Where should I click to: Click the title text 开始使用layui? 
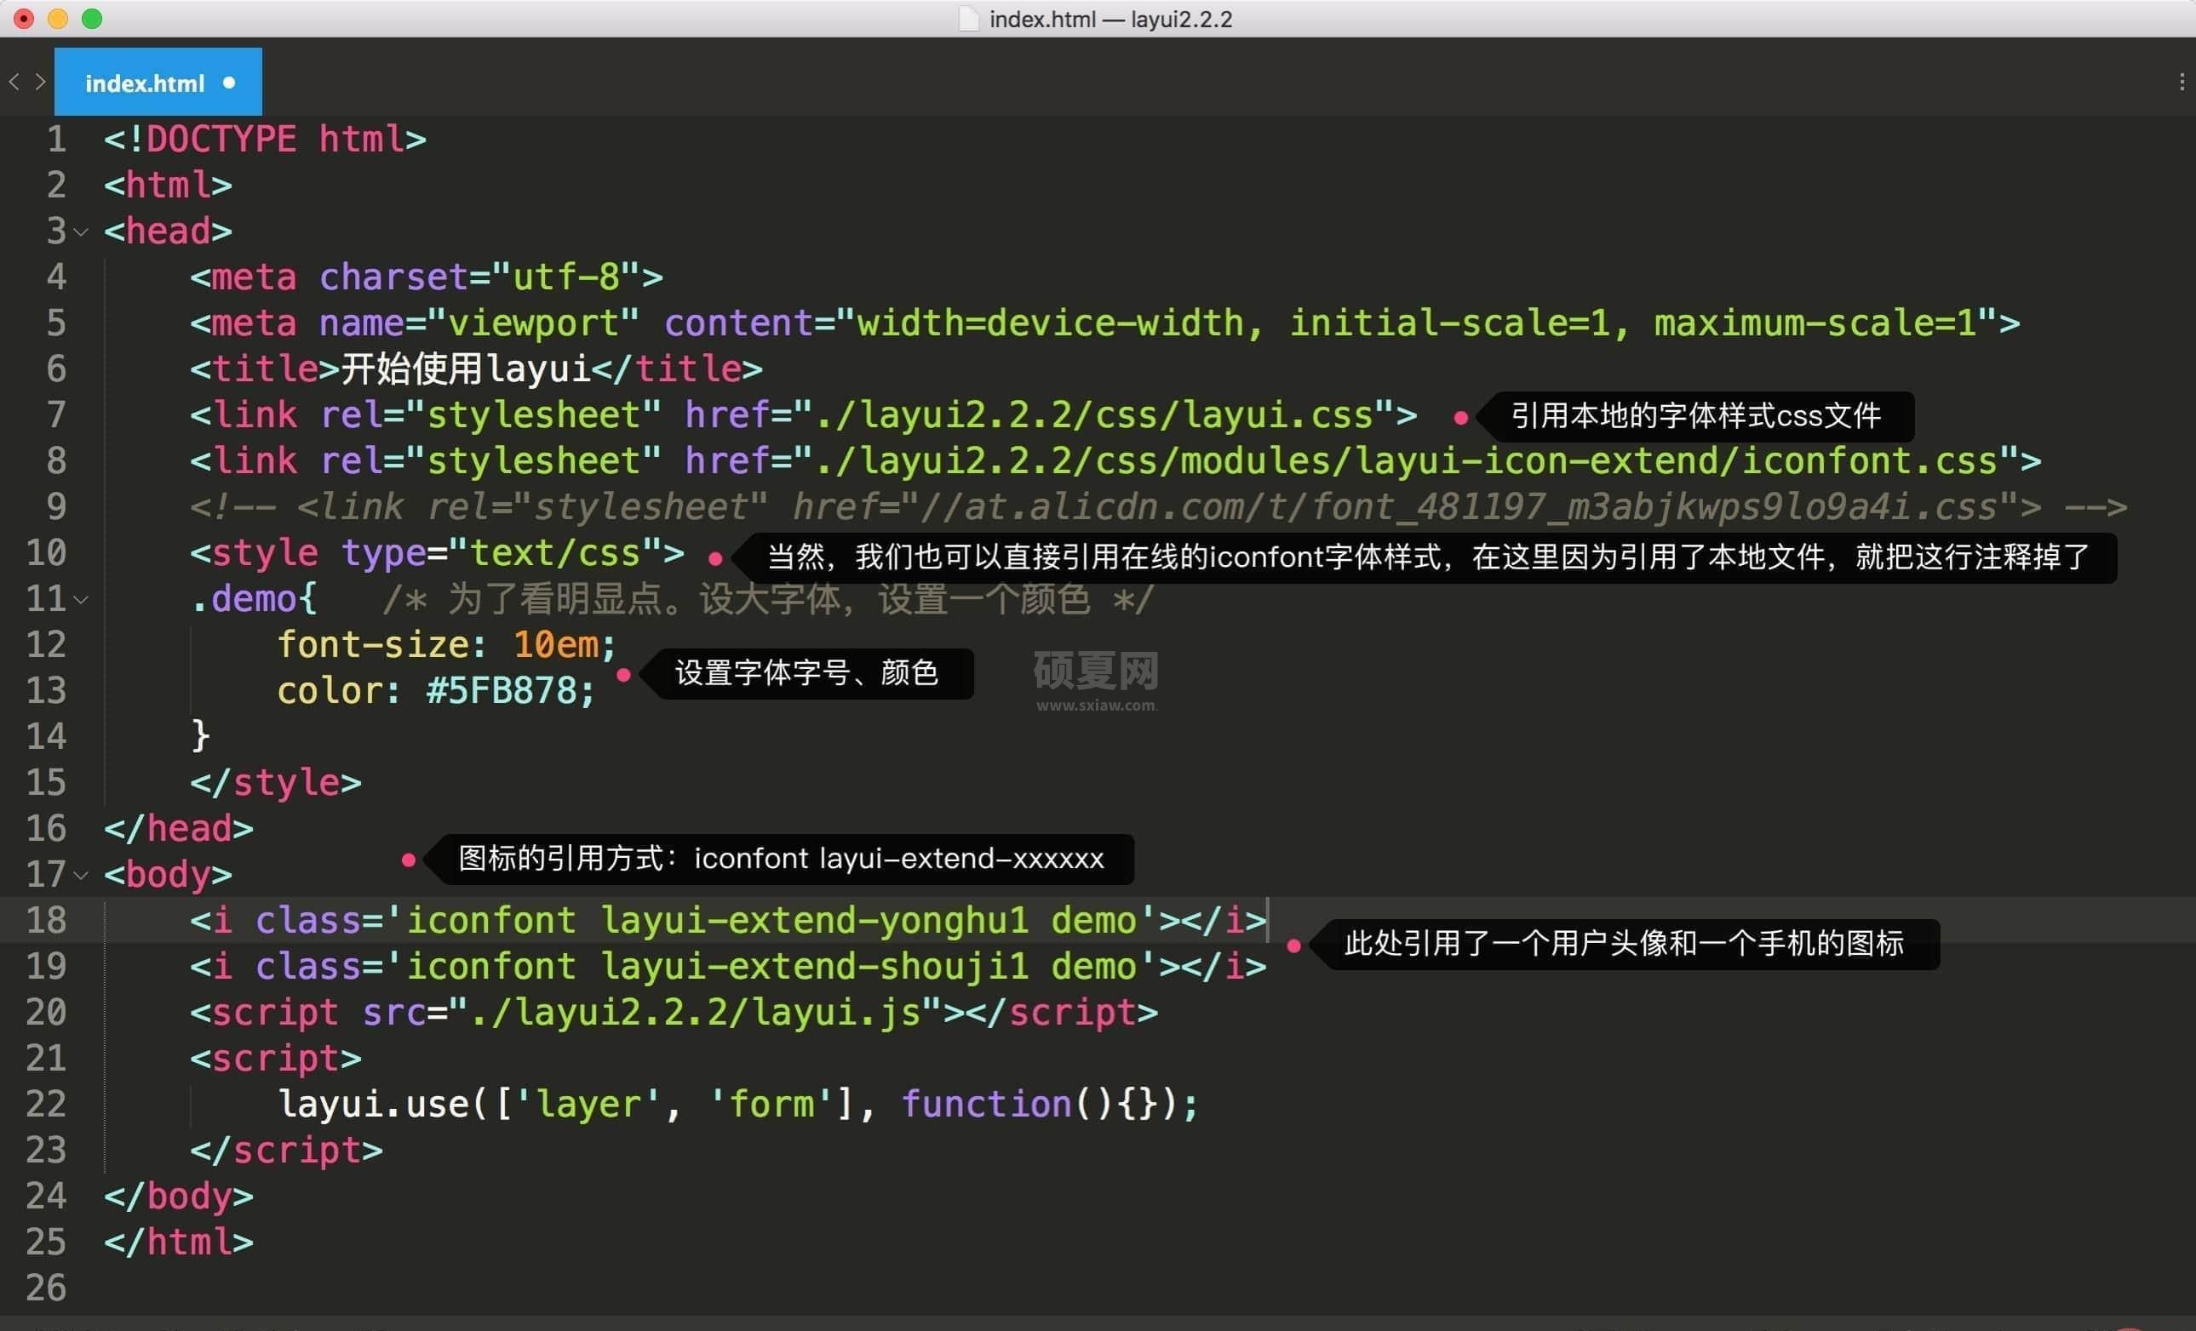point(466,368)
